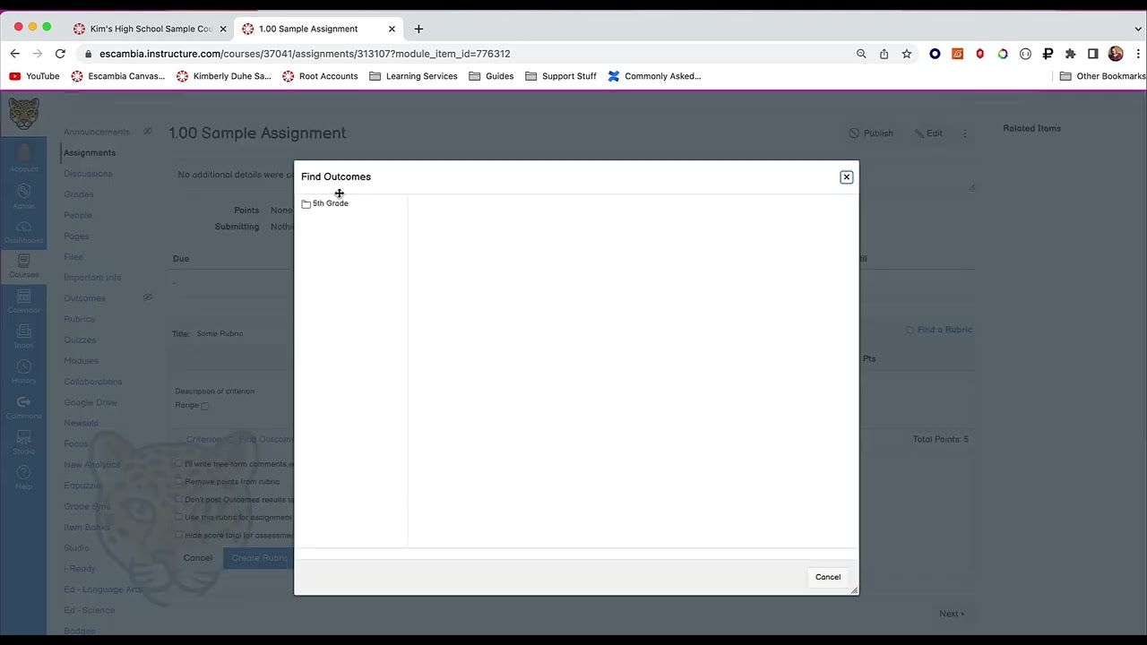Toggle the Range checkbox

(x=205, y=406)
